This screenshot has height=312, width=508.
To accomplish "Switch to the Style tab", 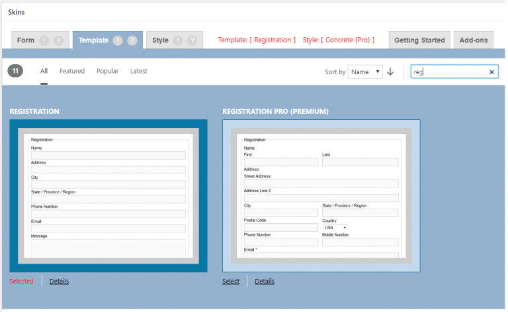I will tap(161, 40).
